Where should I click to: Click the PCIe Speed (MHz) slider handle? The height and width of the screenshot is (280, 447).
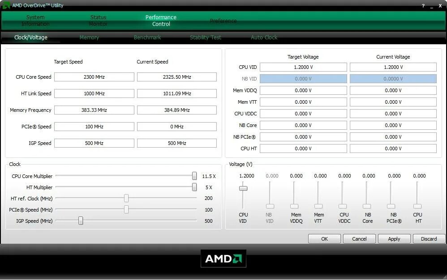[126, 209]
